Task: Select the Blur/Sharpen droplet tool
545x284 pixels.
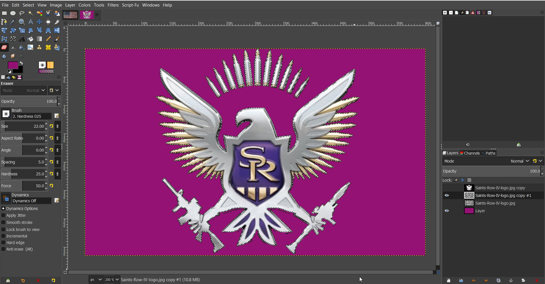Action: point(4,56)
